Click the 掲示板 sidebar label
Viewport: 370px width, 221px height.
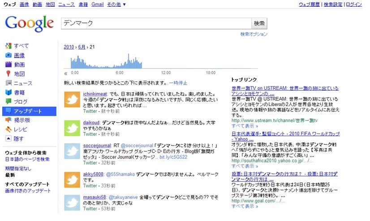(22, 120)
